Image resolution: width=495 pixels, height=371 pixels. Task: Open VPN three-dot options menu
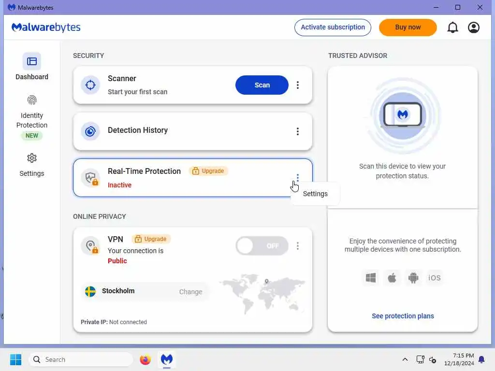click(x=297, y=246)
